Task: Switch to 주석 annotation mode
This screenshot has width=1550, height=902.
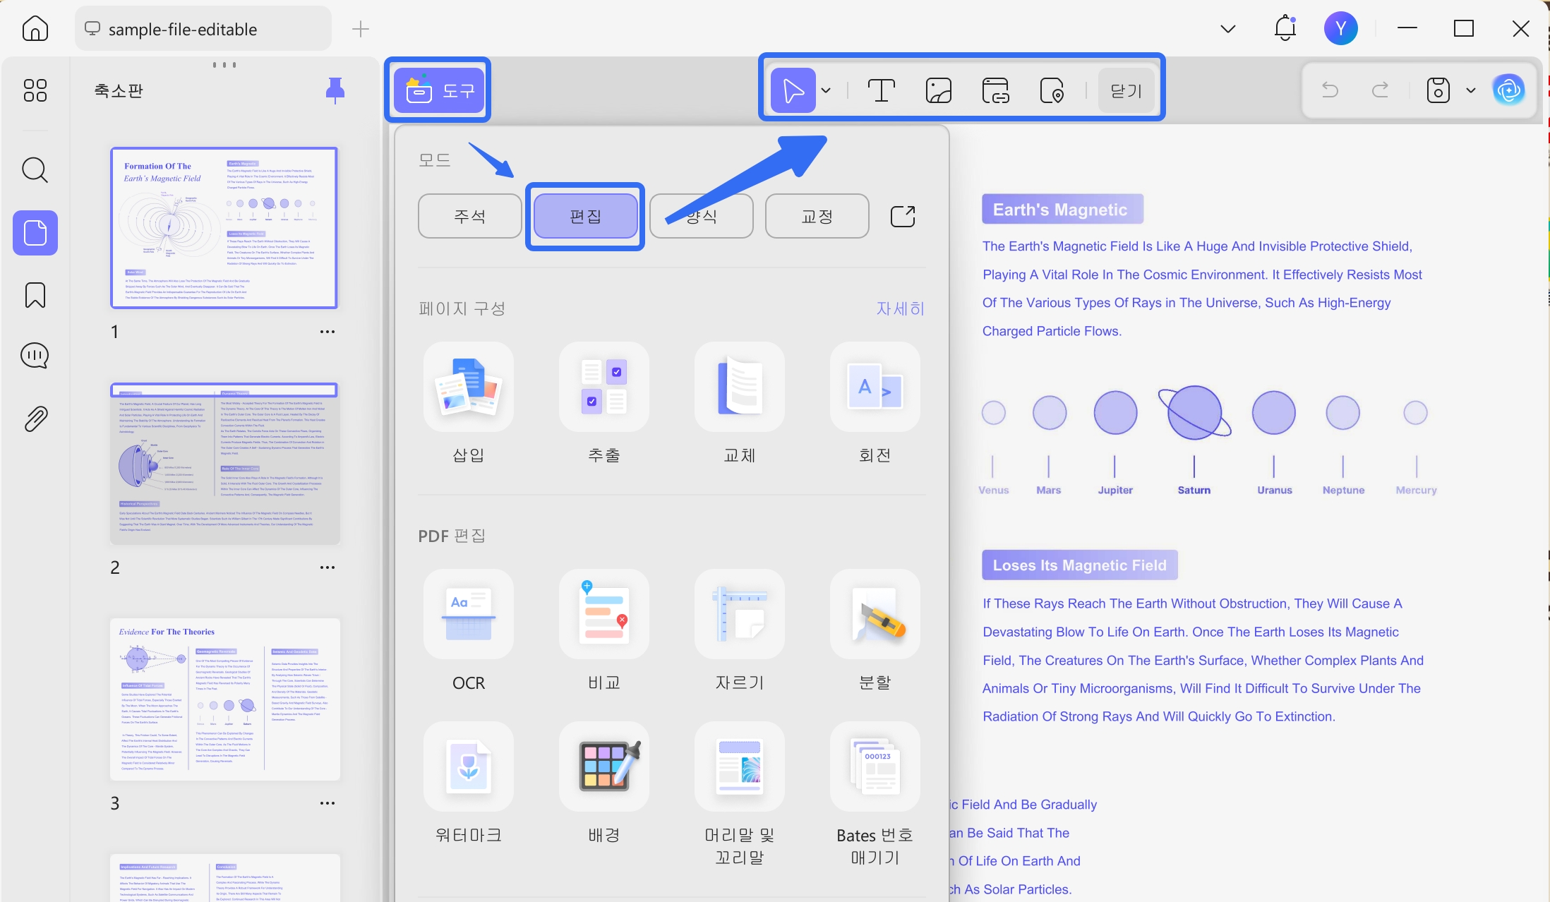Action: pos(469,216)
